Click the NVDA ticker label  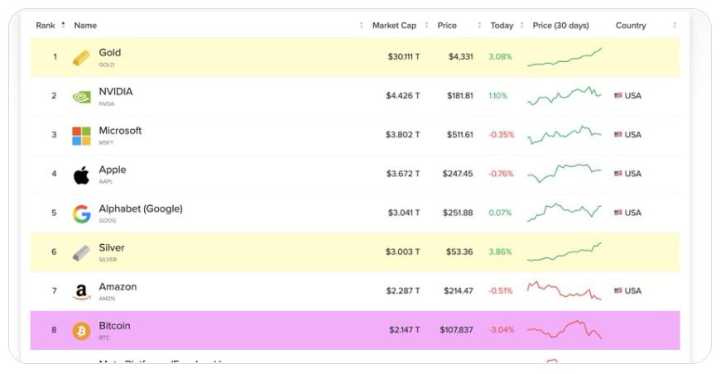(107, 104)
